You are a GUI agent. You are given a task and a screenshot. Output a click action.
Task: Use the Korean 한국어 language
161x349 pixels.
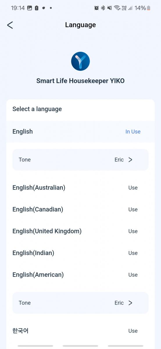(x=133, y=331)
